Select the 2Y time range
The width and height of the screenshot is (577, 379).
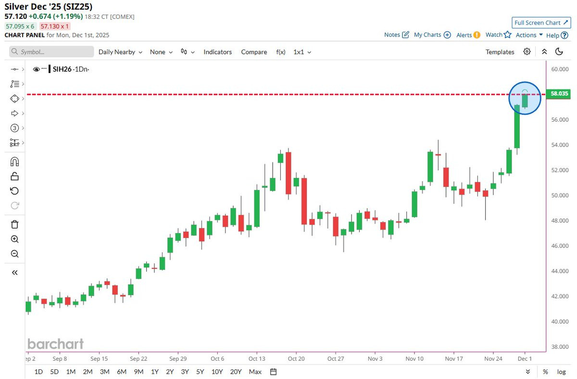(x=170, y=371)
